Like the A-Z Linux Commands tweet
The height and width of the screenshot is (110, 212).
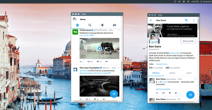[x=170, y=93]
